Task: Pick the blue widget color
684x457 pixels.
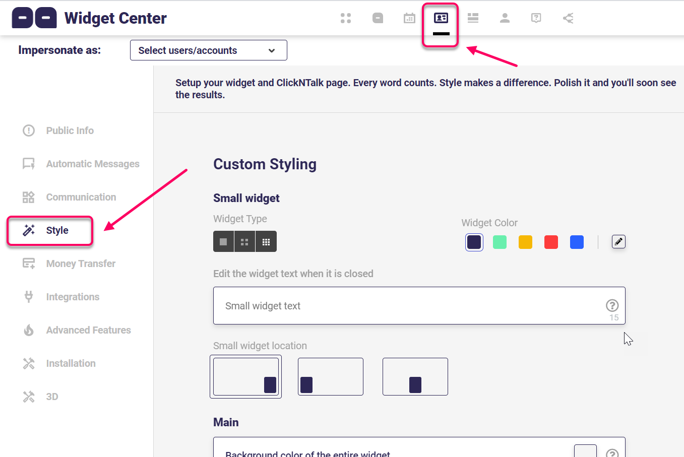Action: click(x=577, y=242)
